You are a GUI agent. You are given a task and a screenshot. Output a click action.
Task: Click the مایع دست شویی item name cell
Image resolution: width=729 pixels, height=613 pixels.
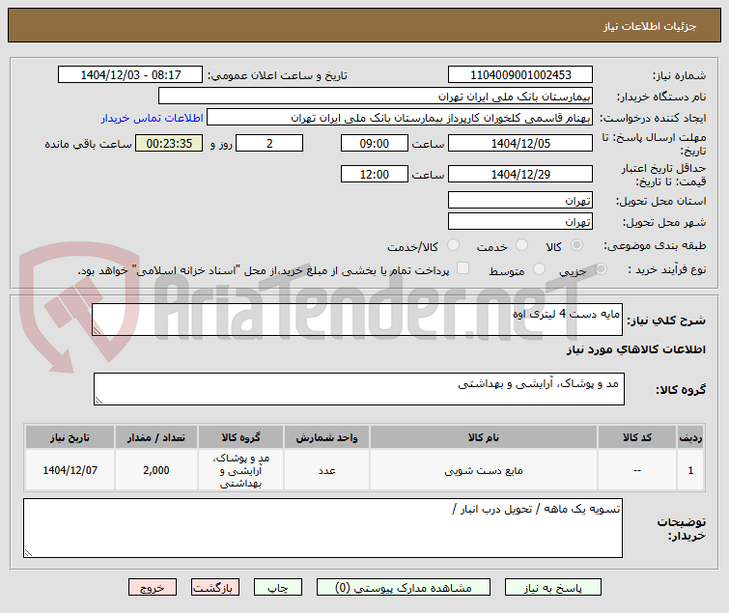click(x=484, y=470)
